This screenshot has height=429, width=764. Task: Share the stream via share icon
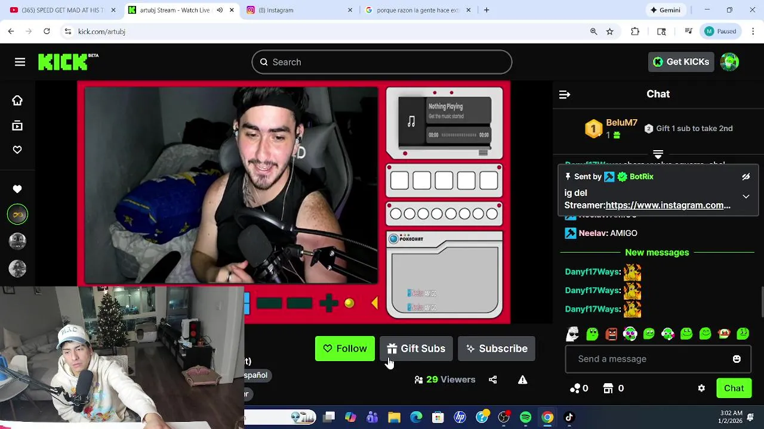pyautogui.click(x=493, y=380)
